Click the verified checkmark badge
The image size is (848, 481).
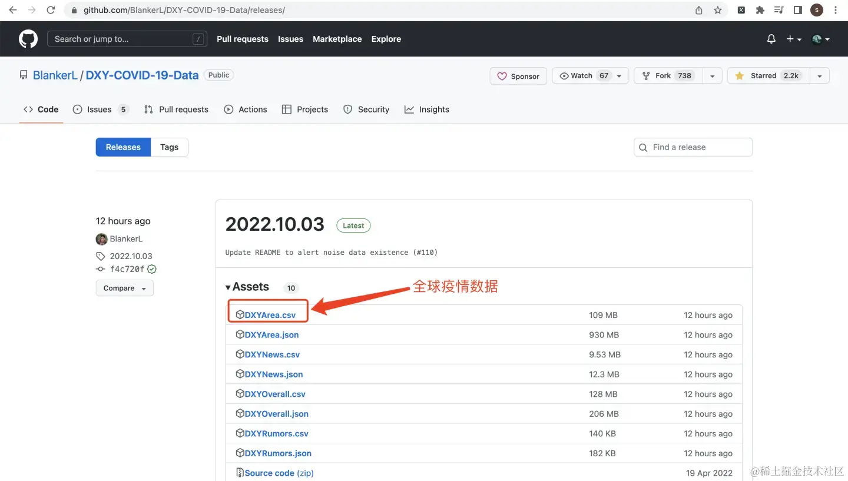coord(151,269)
